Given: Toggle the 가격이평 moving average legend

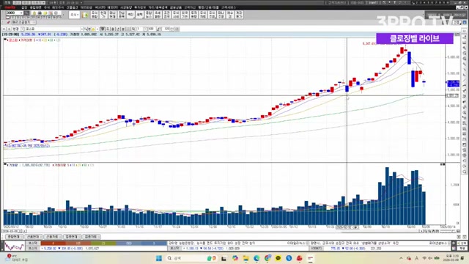Looking at the screenshot, I should [26, 40].
